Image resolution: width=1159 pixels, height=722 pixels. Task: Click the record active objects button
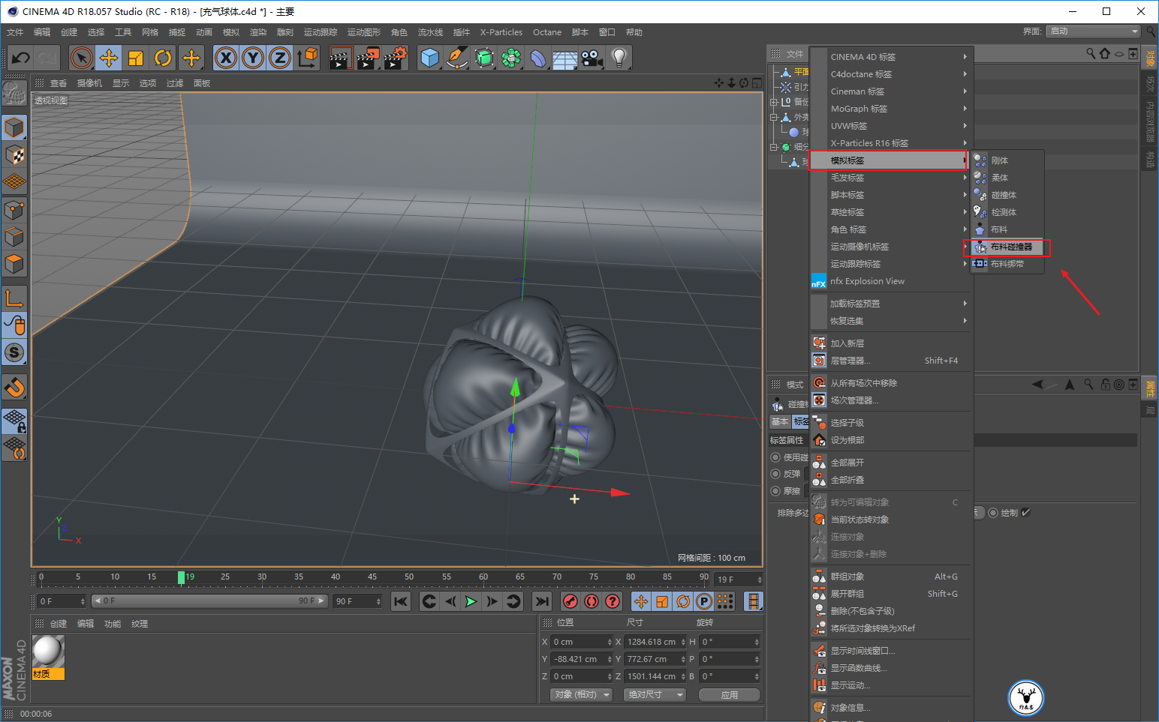click(570, 601)
